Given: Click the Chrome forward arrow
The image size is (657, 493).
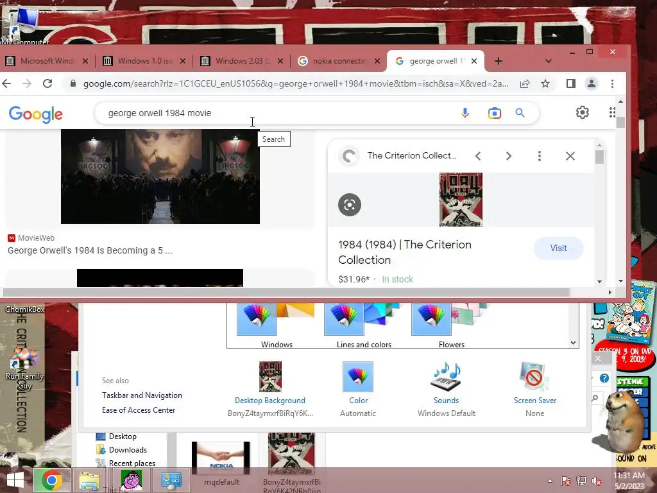Looking at the screenshot, I should tap(27, 83).
